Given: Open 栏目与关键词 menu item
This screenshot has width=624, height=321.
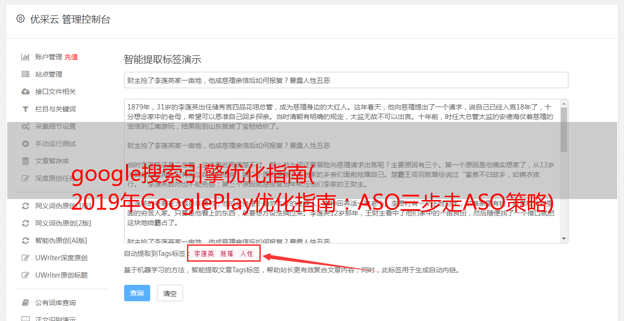Looking at the screenshot, I should [x=56, y=109].
